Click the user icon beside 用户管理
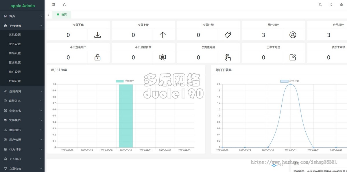 (x=5, y=139)
